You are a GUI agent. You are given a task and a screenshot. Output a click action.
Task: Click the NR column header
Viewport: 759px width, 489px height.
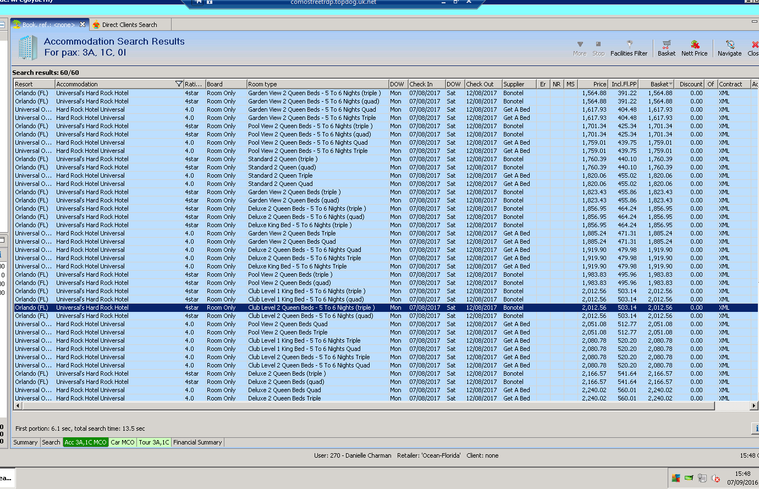point(557,84)
